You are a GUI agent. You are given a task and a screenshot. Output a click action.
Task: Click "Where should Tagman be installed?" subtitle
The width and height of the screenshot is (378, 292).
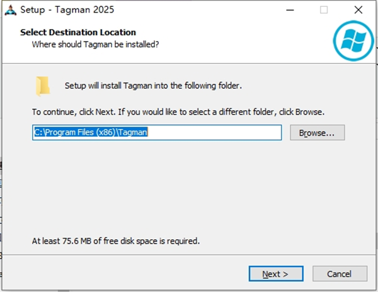pos(95,44)
